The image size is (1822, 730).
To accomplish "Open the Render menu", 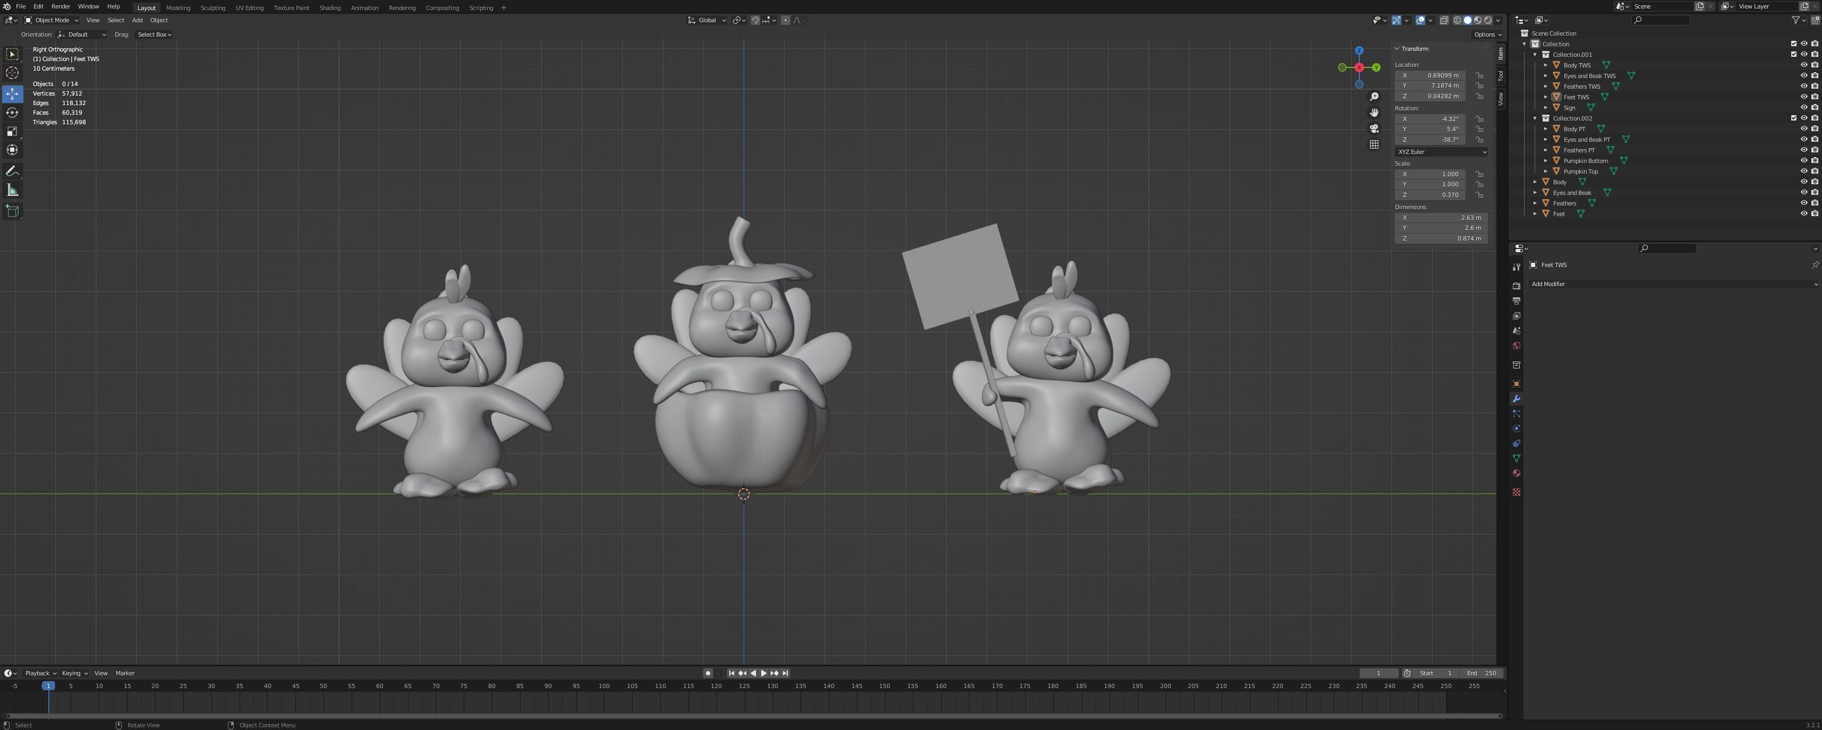I will click(x=61, y=6).
